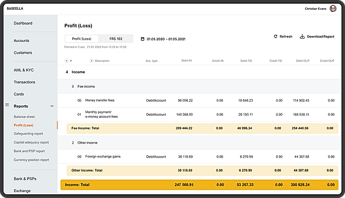The height and width of the screenshot is (198, 345).
Task: Click Foreign exchange Debit TO value 6 270.99
Action: pyautogui.click(x=247, y=157)
